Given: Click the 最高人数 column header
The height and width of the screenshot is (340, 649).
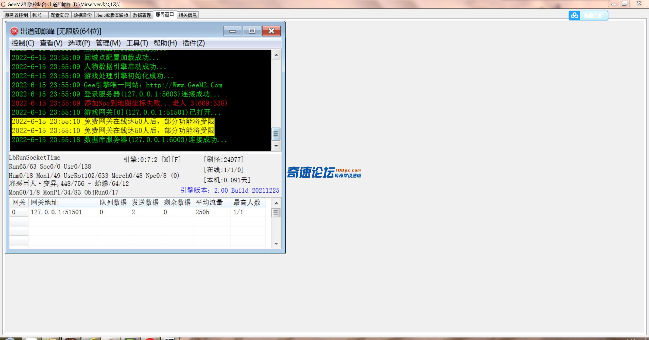Looking at the screenshot, I should [248, 202].
